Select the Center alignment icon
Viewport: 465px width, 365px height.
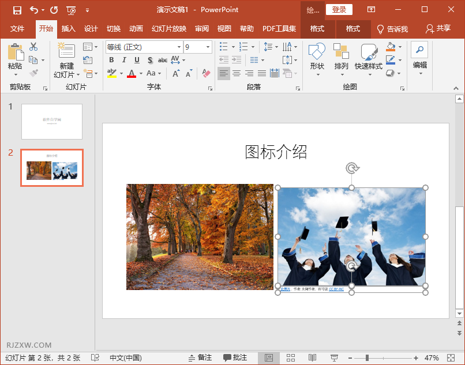236,72
